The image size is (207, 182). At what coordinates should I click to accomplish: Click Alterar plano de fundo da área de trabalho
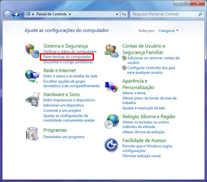click(149, 100)
